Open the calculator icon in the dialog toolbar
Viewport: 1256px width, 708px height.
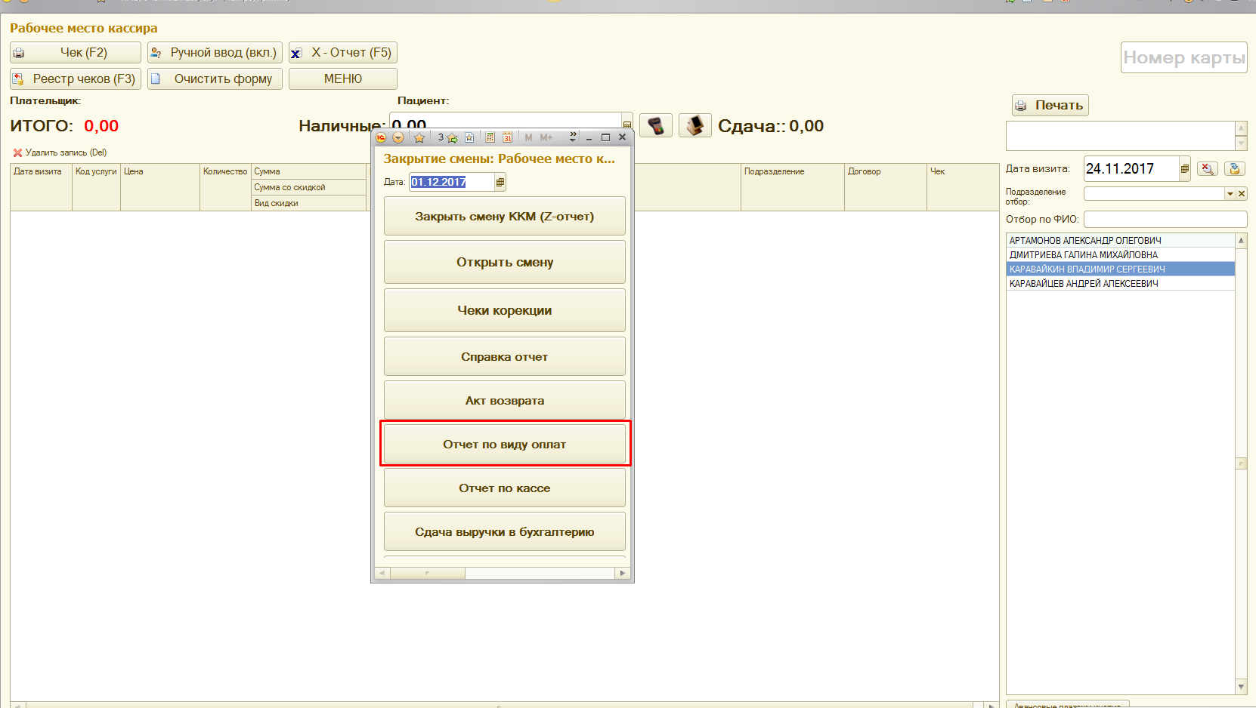[490, 137]
